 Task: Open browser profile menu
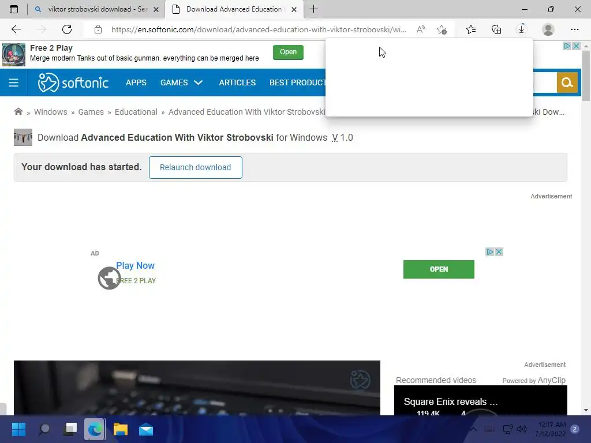[548, 29]
